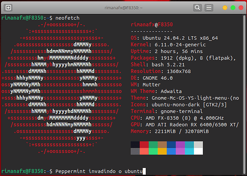Click the Theme line Gnome-Mc-OS-YS-light-menu
The height and width of the screenshot is (176, 247).
click(x=185, y=98)
